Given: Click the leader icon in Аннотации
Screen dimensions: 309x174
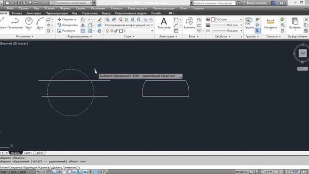Looking at the screenshot, I should pos(176,25).
